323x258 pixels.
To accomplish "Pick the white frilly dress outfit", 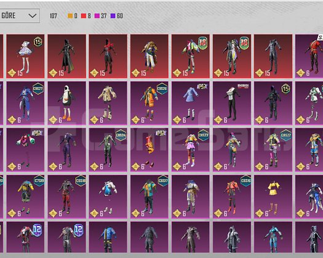I will [x=25, y=56].
